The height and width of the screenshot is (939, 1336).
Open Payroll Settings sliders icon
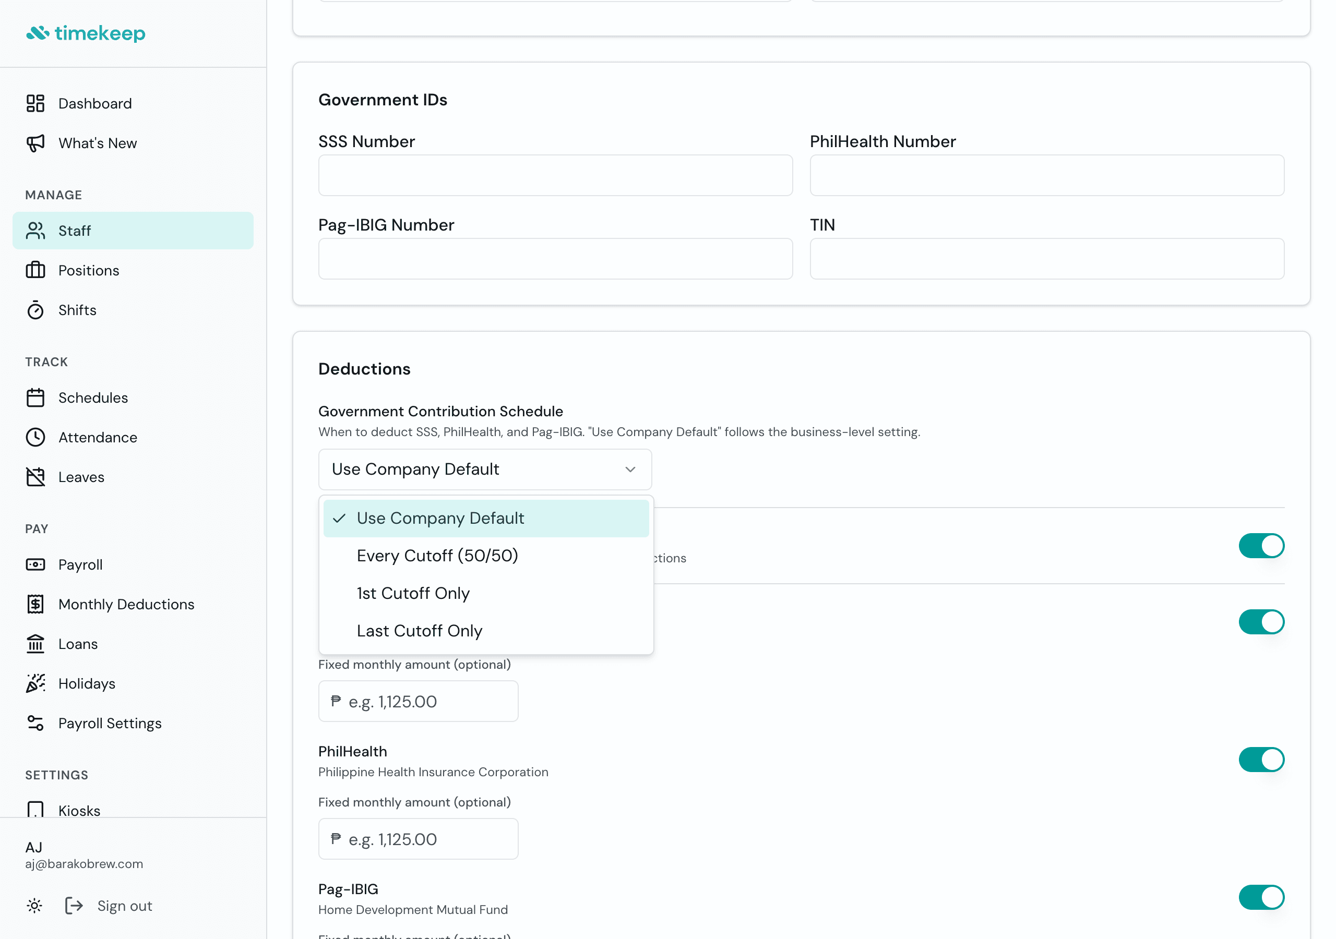(35, 723)
